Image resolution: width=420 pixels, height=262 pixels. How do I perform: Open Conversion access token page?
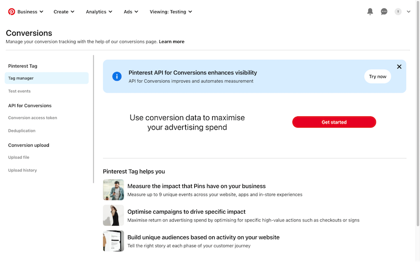[33, 117]
